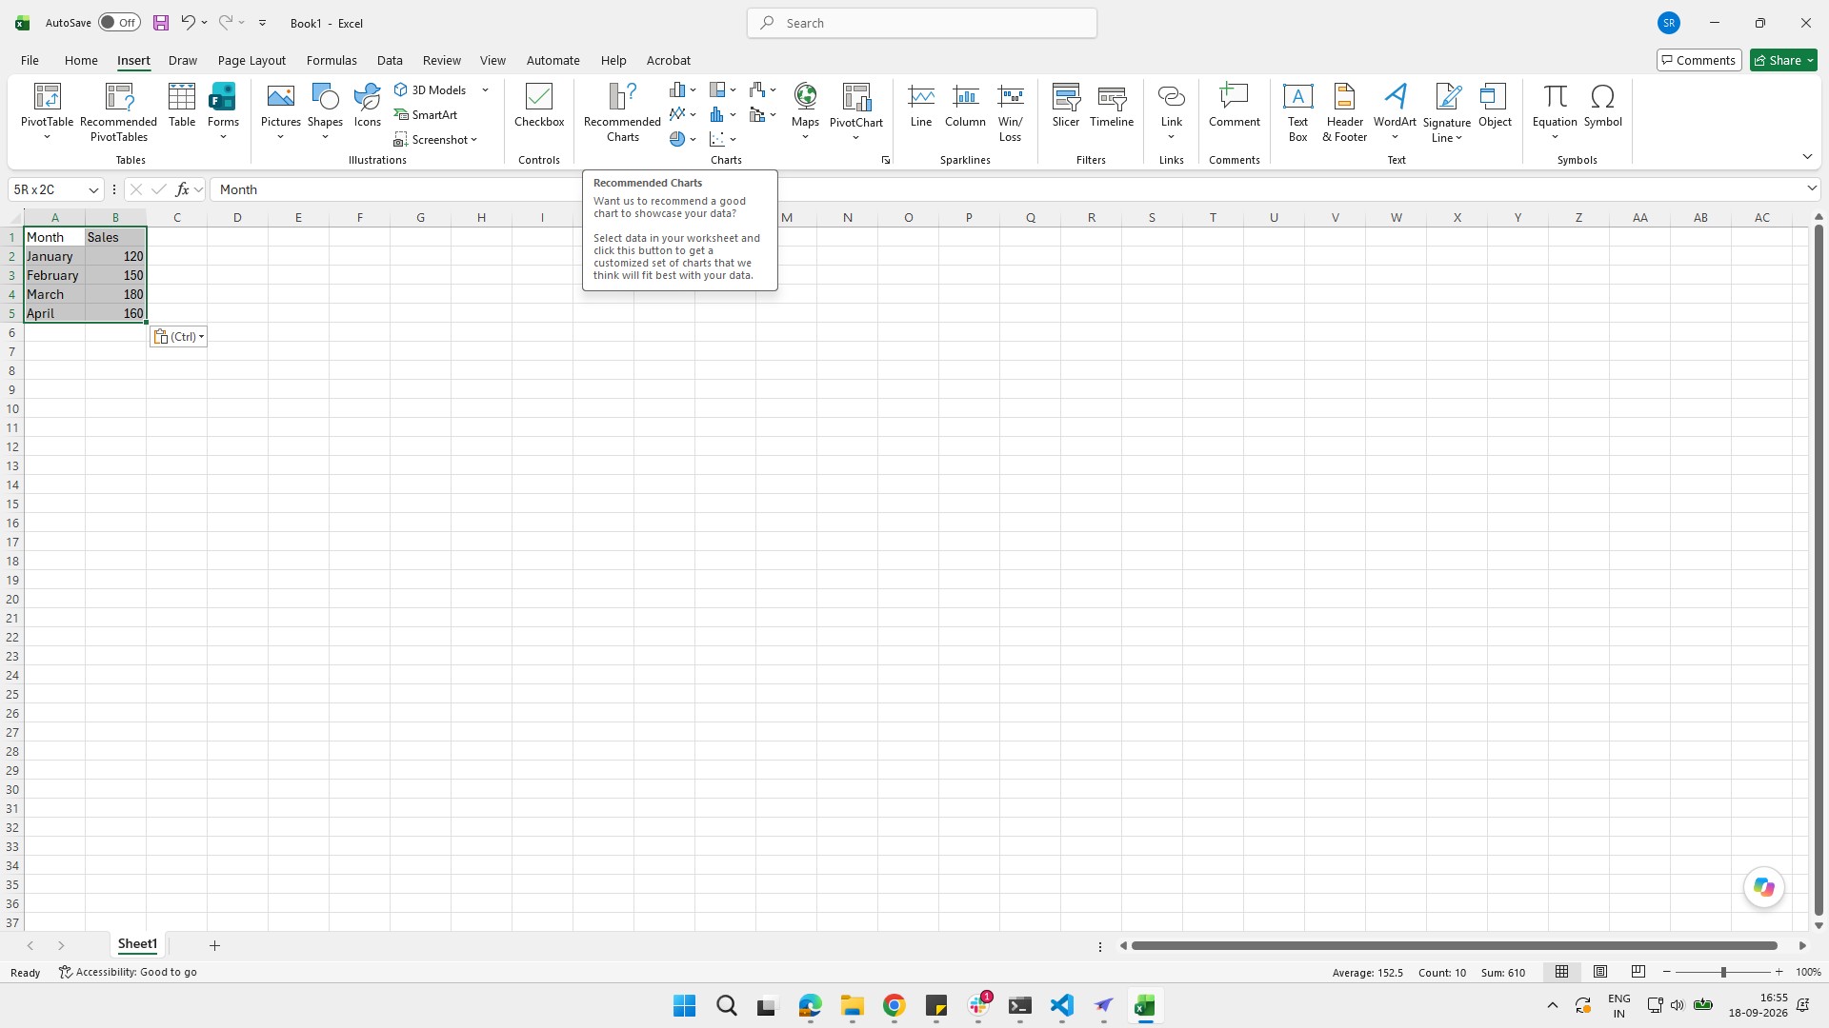Switch to Page Layout view in status bar

click(1600, 972)
